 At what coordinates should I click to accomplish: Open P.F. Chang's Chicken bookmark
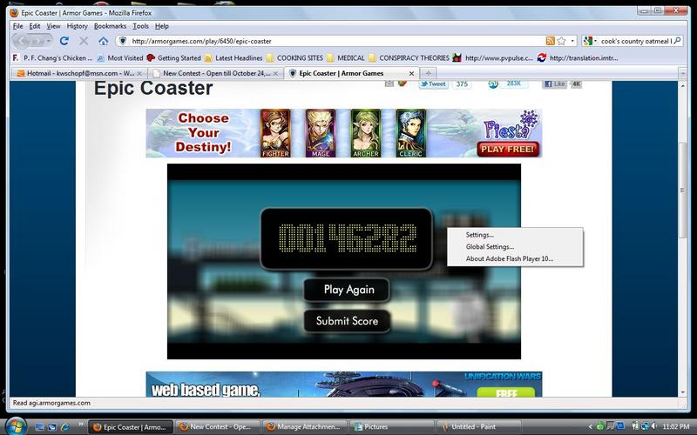point(52,57)
